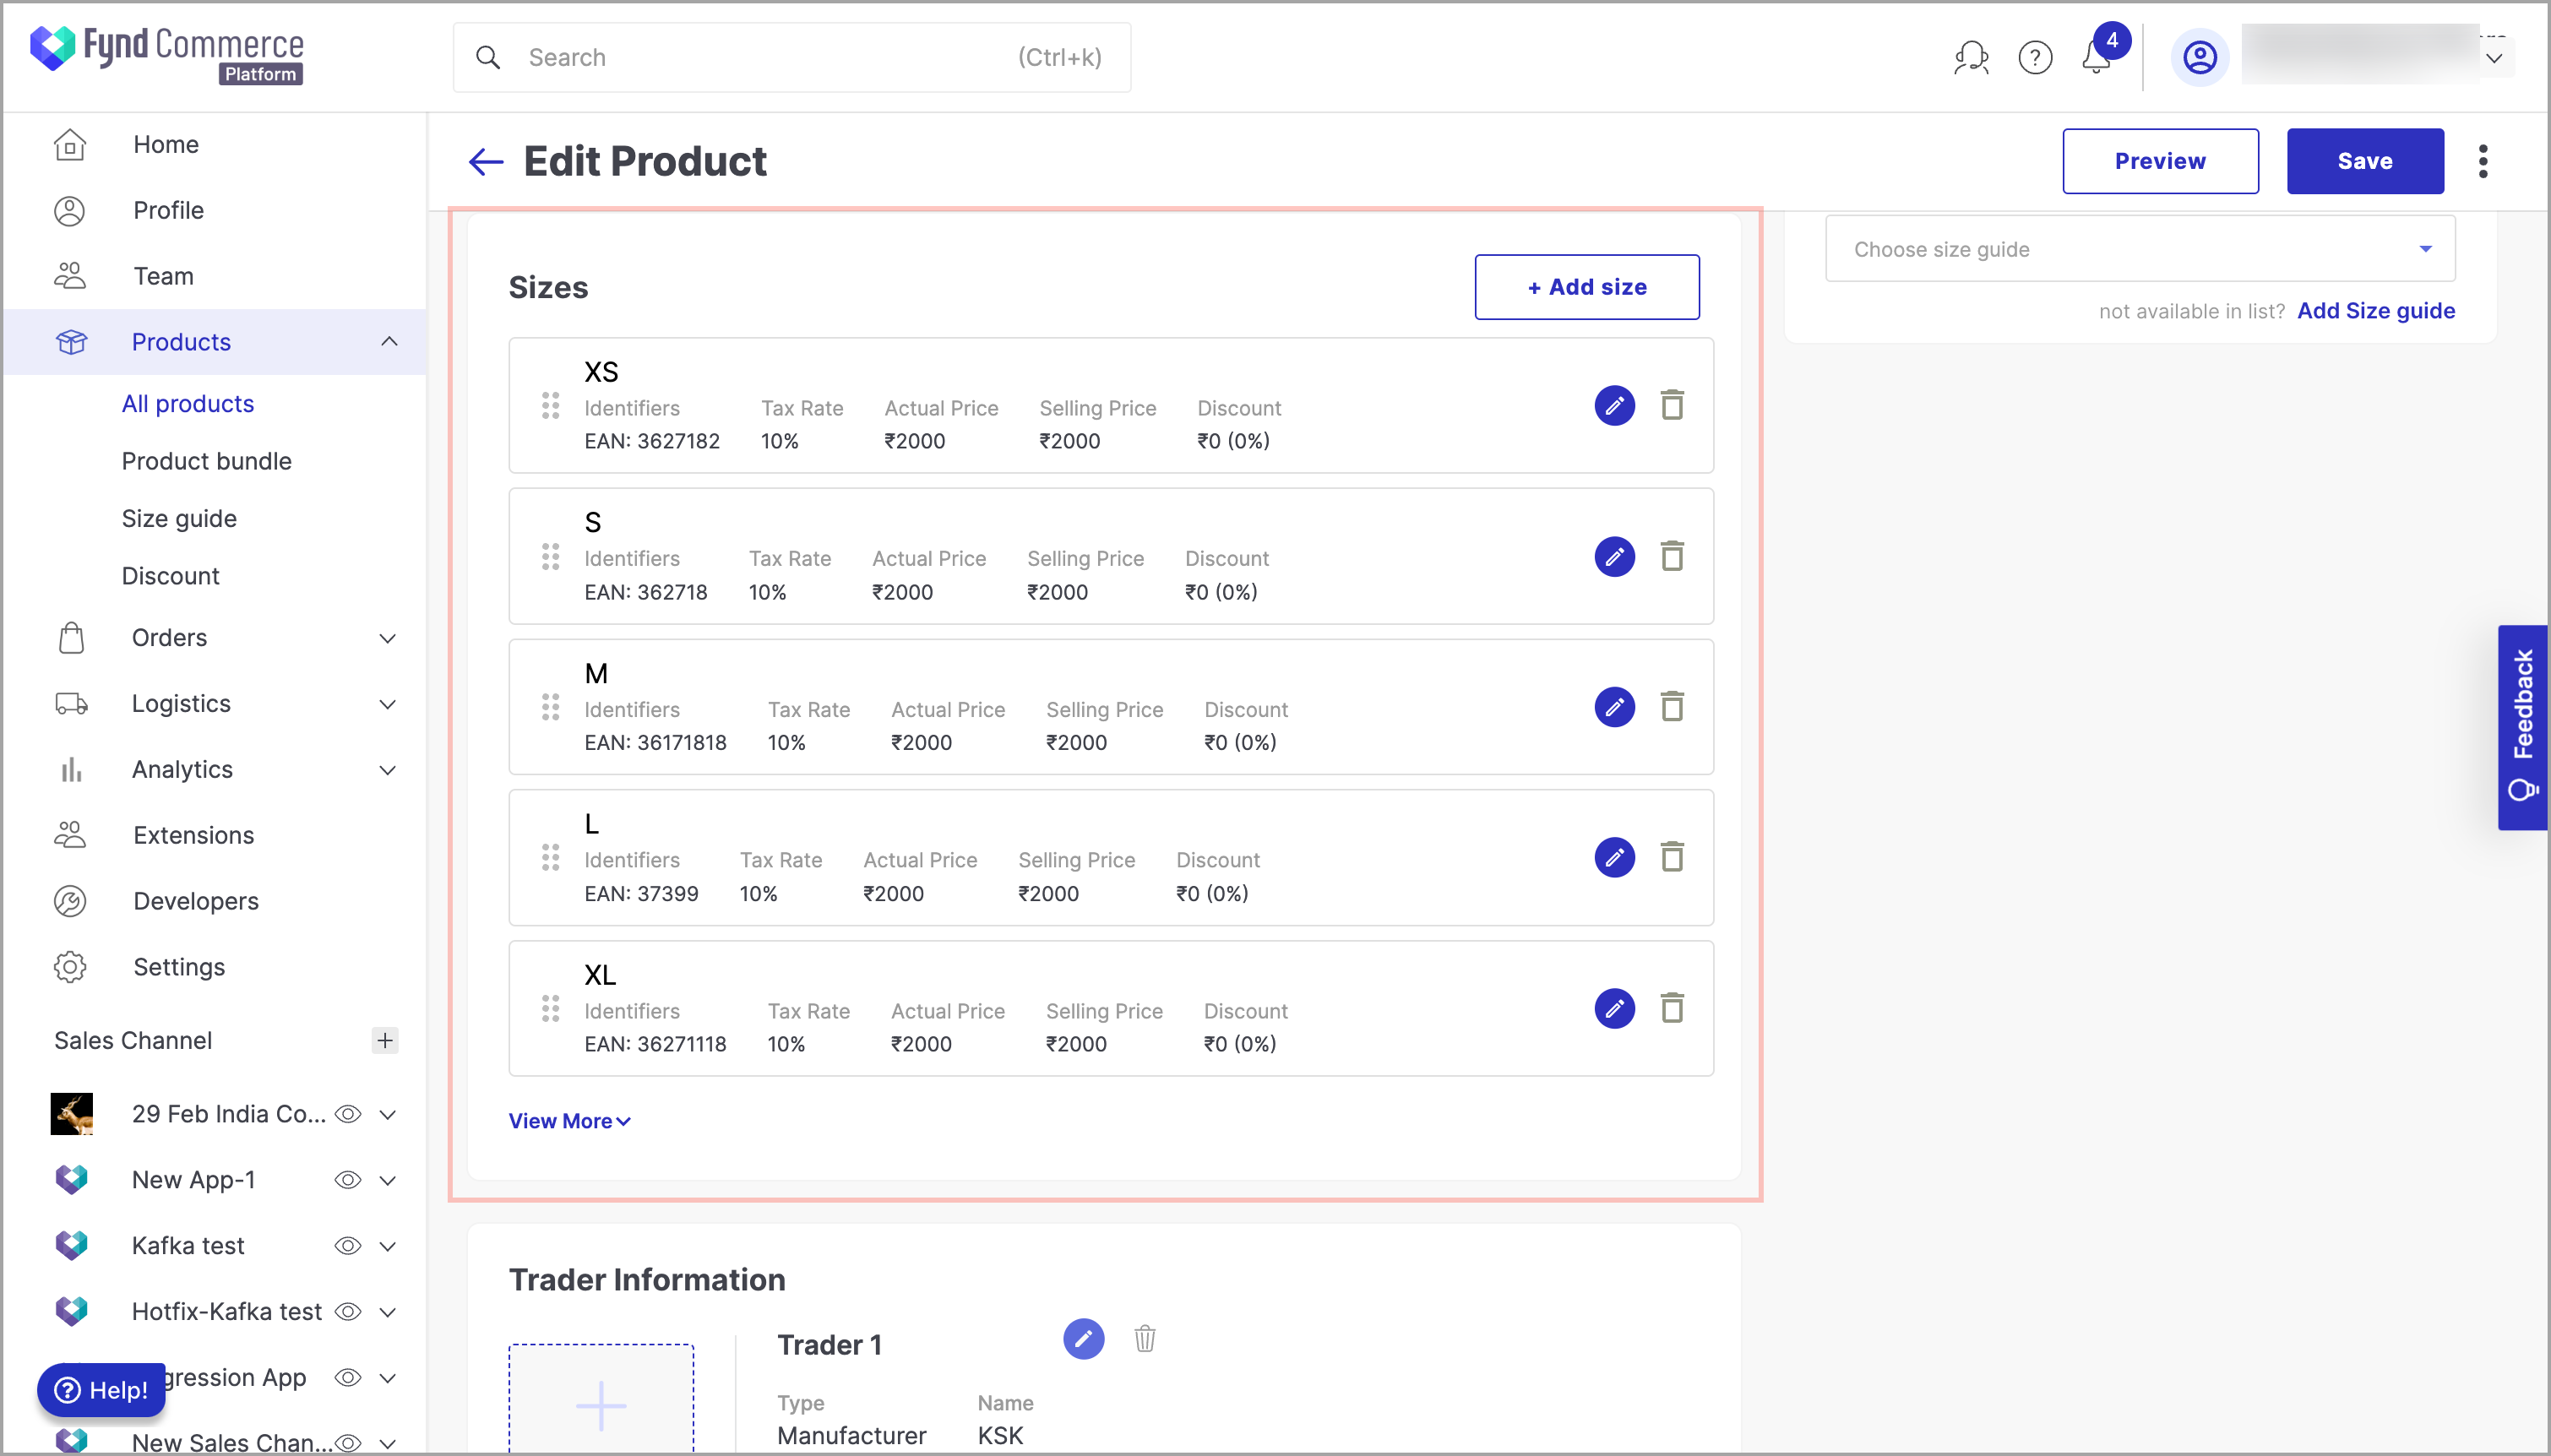The height and width of the screenshot is (1456, 2551).
Task: Click the 29 Feb India Co channel thumbnail
Action: coord(72,1114)
